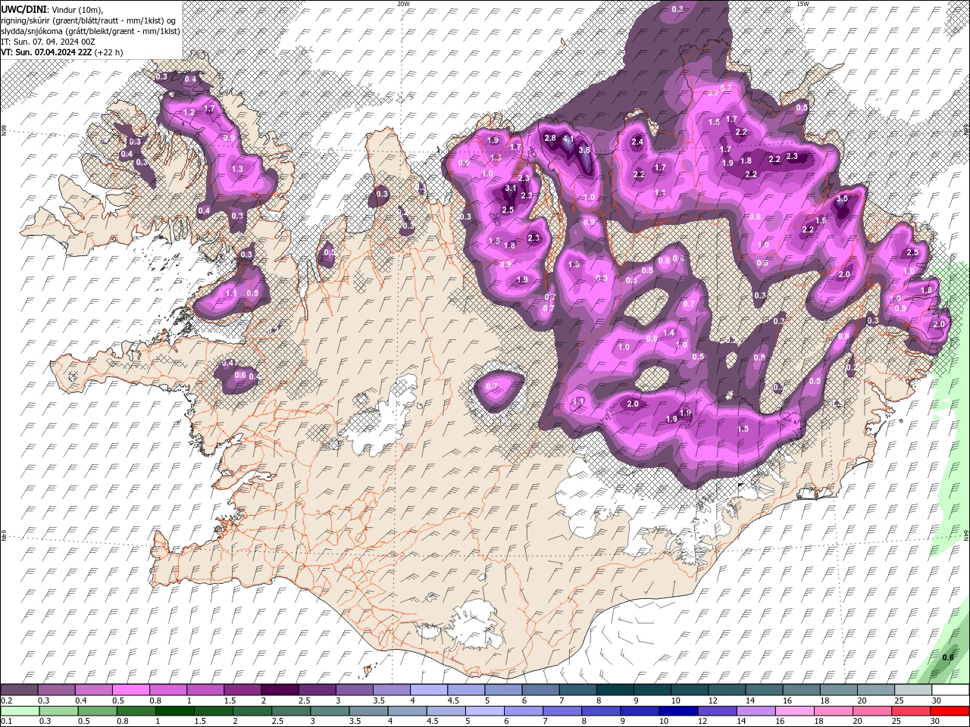Click the lower legend swatch beginning at 2.5
Image resolution: width=970 pixels, height=727 pixels.
(x=290, y=711)
